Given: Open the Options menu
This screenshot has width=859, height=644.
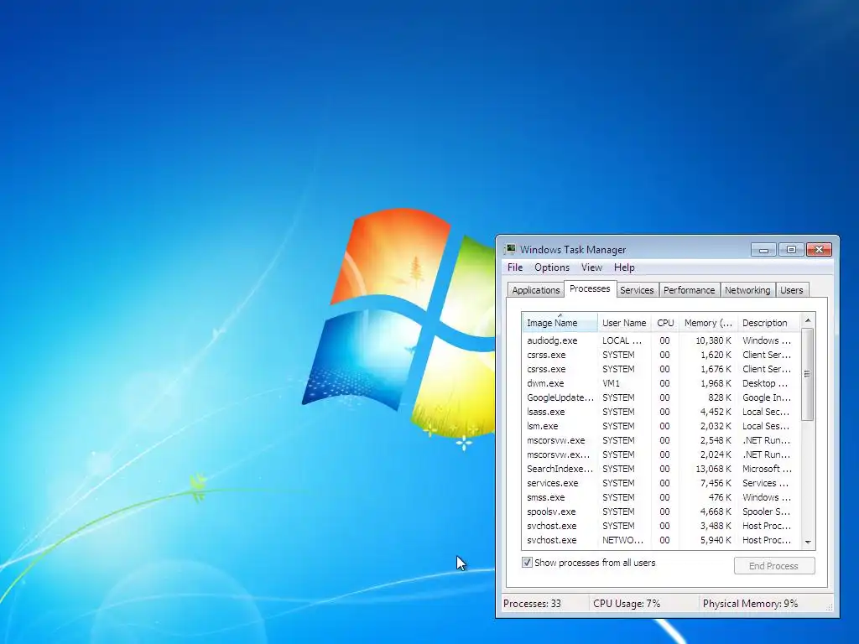Looking at the screenshot, I should click(x=552, y=267).
